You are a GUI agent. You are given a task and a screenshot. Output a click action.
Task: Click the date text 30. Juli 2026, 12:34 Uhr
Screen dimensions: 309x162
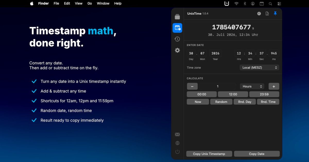click(x=233, y=35)
